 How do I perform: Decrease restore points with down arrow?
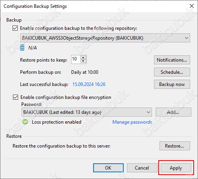point(83,61)
